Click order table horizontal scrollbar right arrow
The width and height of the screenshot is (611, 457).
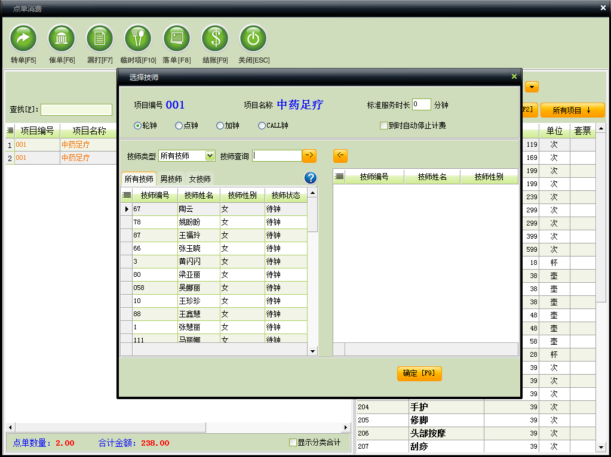point(345,427)
